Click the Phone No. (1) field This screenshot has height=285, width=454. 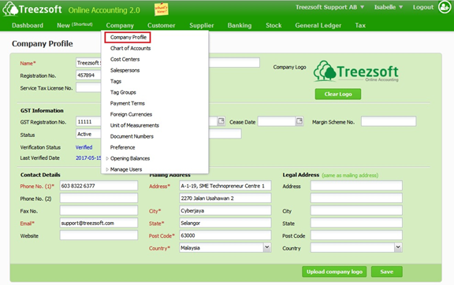click(99, 186)
